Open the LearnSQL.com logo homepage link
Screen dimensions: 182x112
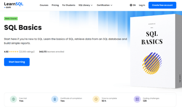pyautogui.click(x=14, y=5)
